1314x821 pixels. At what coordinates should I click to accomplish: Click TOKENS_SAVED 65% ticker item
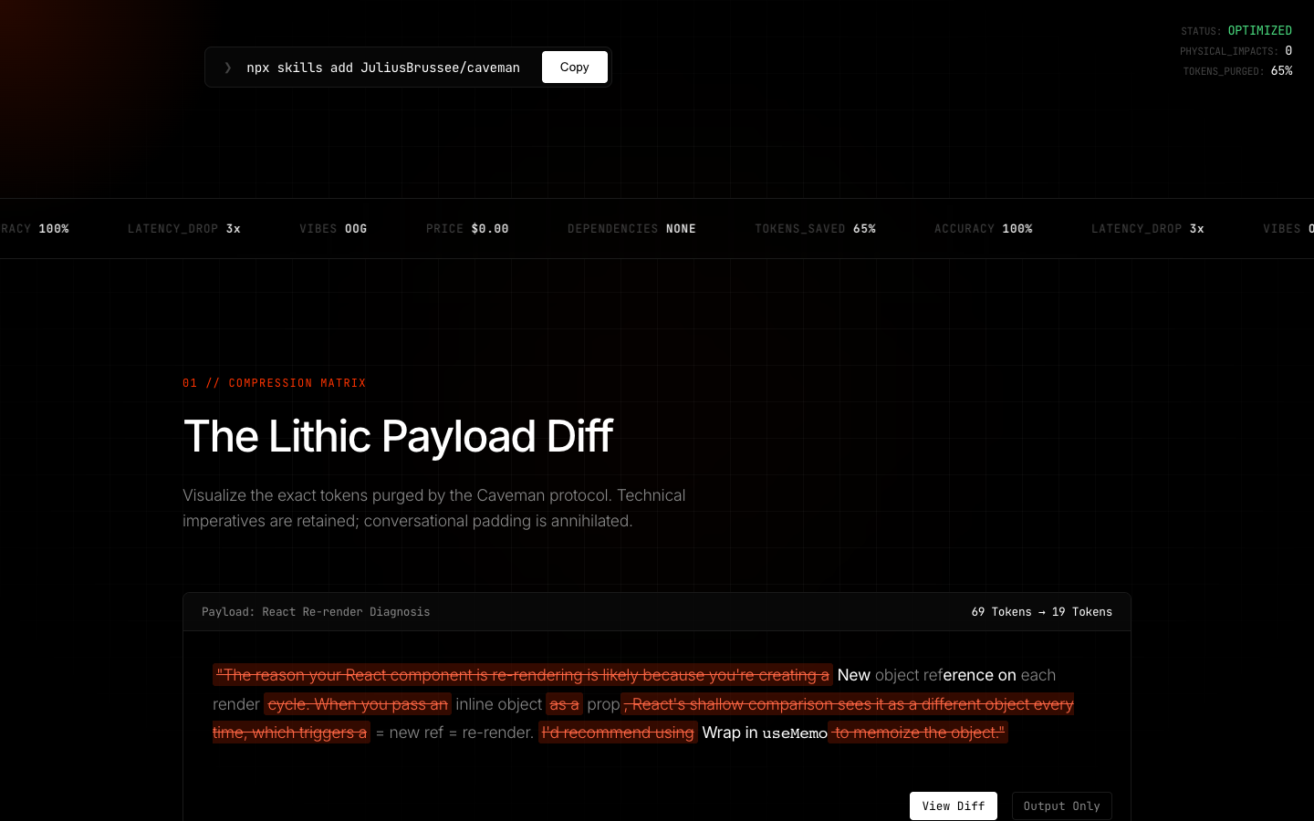point(815,229)
